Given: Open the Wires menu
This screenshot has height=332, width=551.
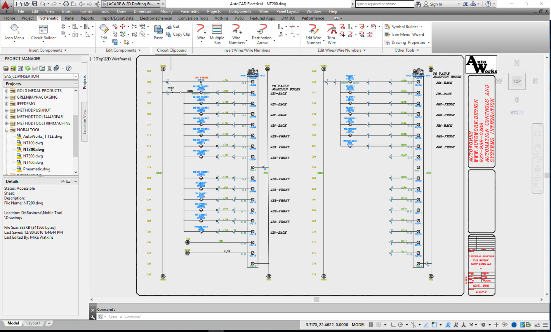Looking at the screenshot, I should (264, 11).
